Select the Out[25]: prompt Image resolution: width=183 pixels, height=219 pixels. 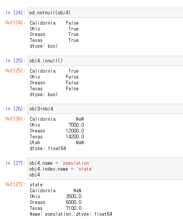pos(15,70)
